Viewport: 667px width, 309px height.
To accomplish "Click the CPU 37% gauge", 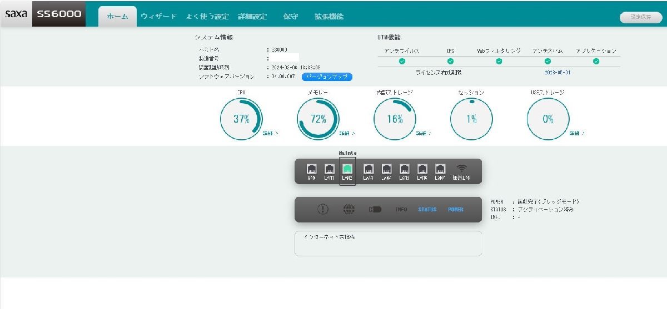I will [241, 119].
